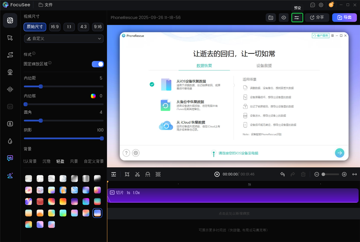Switch to the 默认背景 default background tab
The height and width of the screenshot is (242, 360).
point(30,161)
